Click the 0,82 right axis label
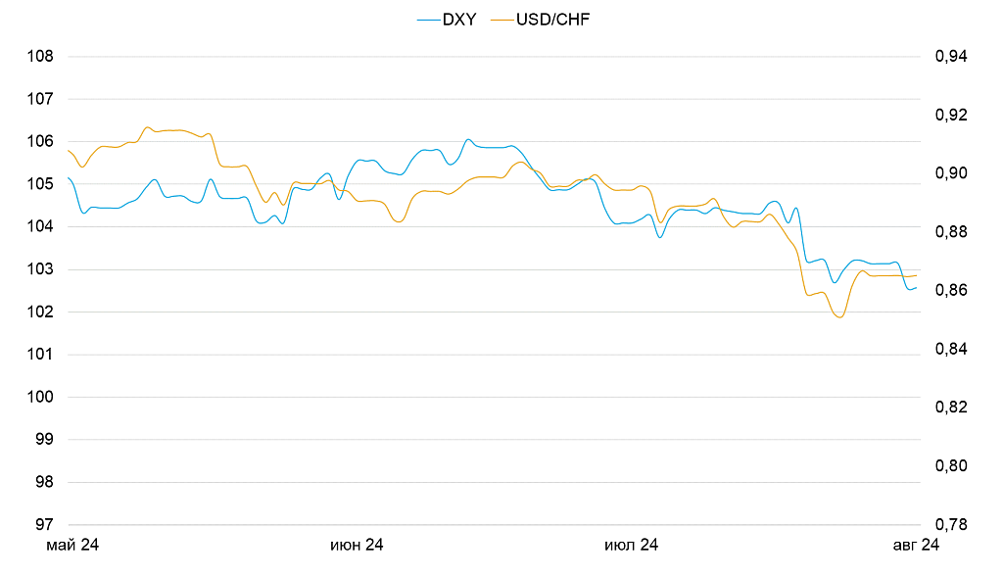The width and height of the screenshot is (1003, 577). coord(951,408)
